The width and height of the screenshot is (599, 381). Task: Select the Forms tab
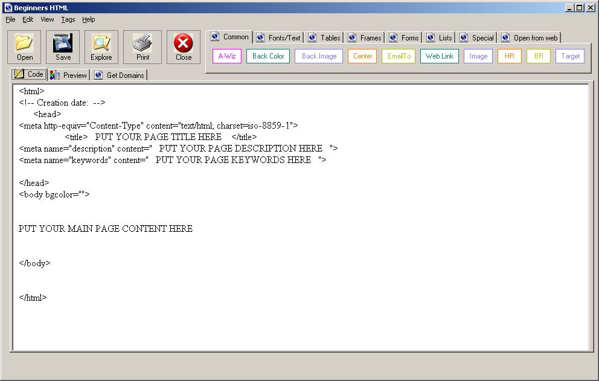pyautogui.click(x=404, y=38)
